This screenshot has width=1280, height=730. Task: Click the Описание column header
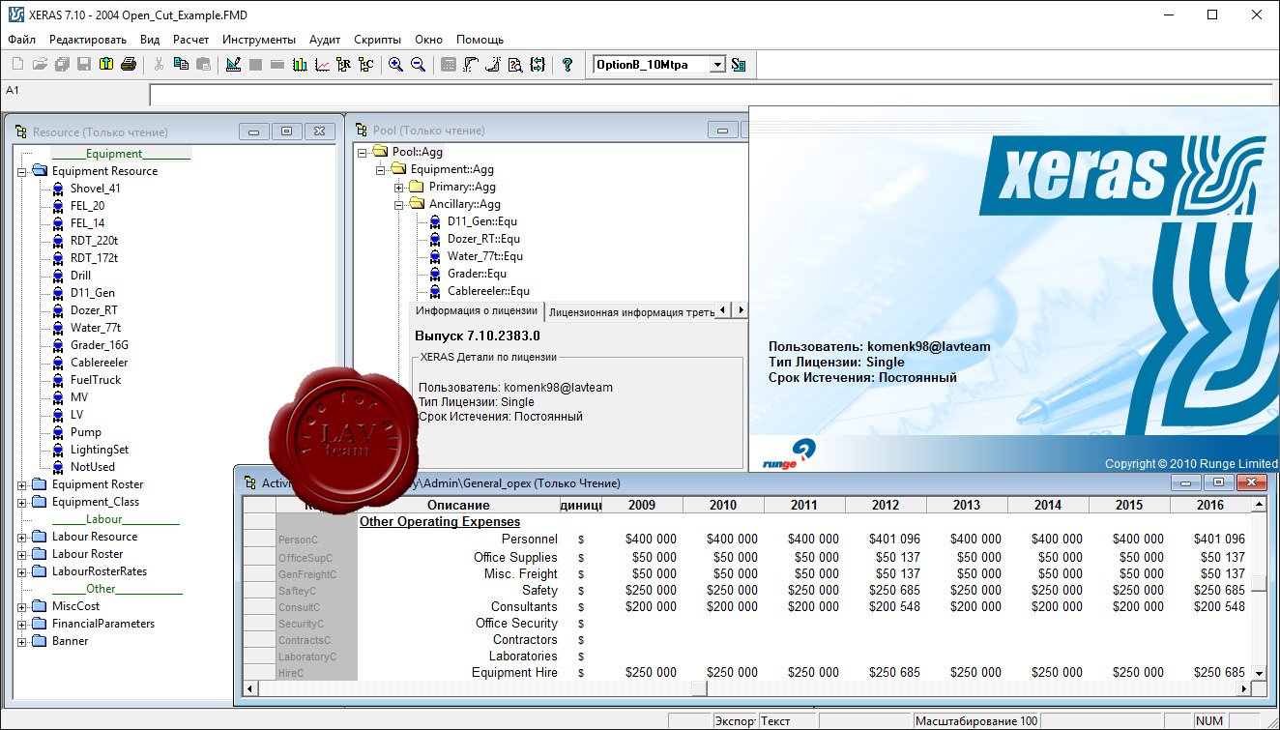tap(458, 505)
